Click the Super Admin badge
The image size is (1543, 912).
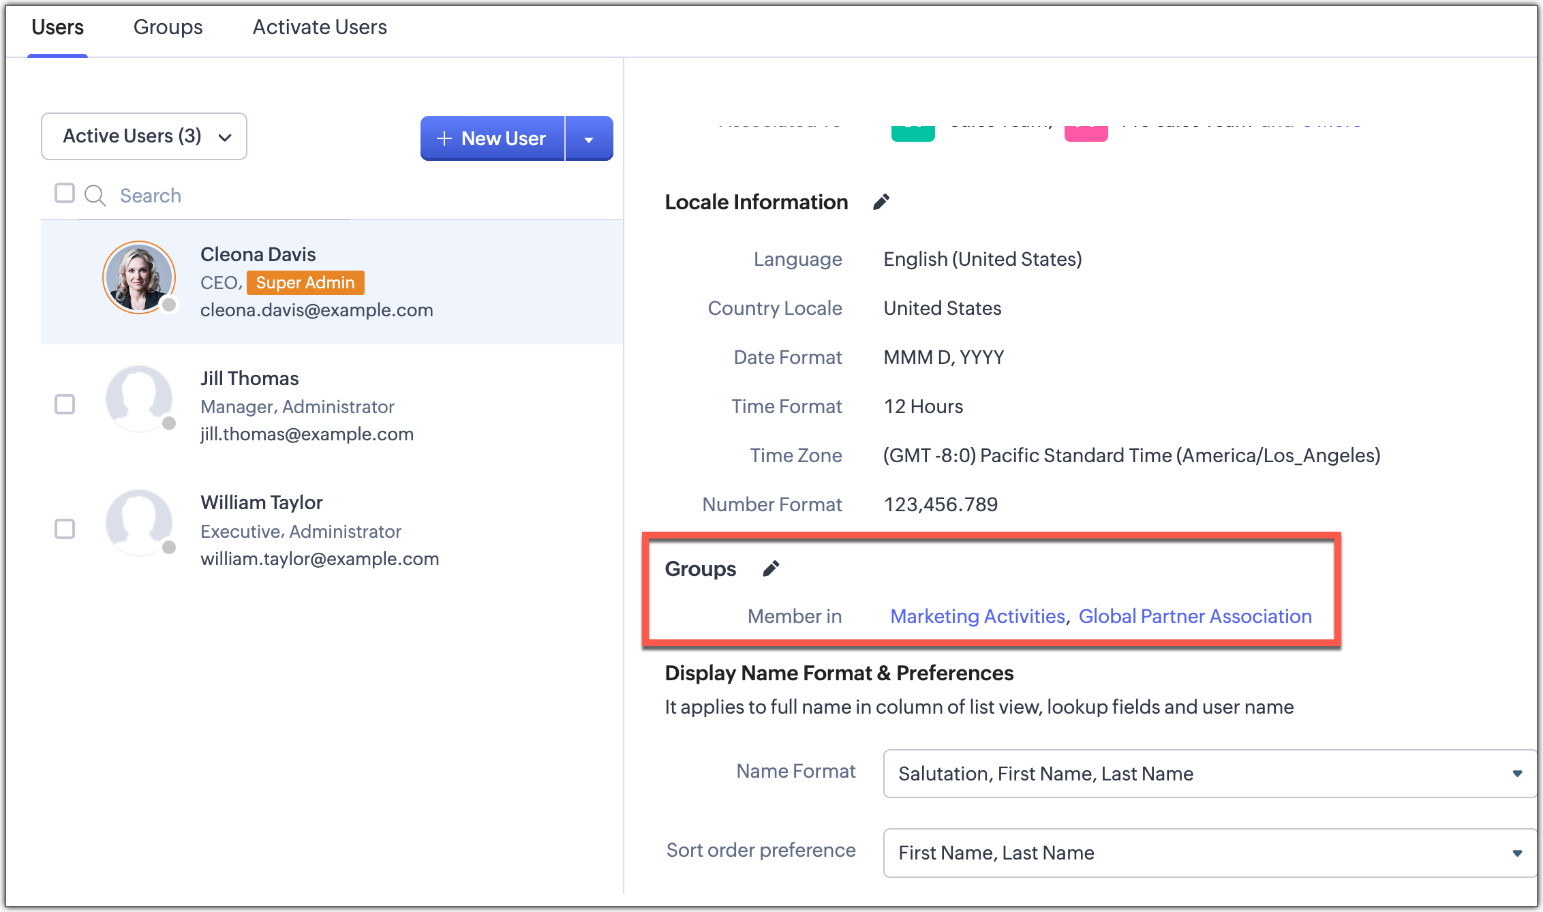tap(305, 283)
